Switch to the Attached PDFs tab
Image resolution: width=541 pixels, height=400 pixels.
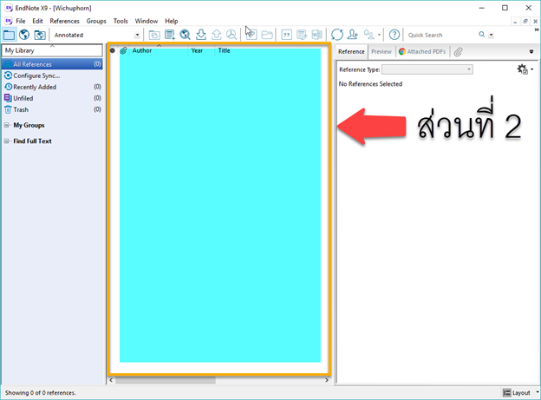[x=423, y=52]
